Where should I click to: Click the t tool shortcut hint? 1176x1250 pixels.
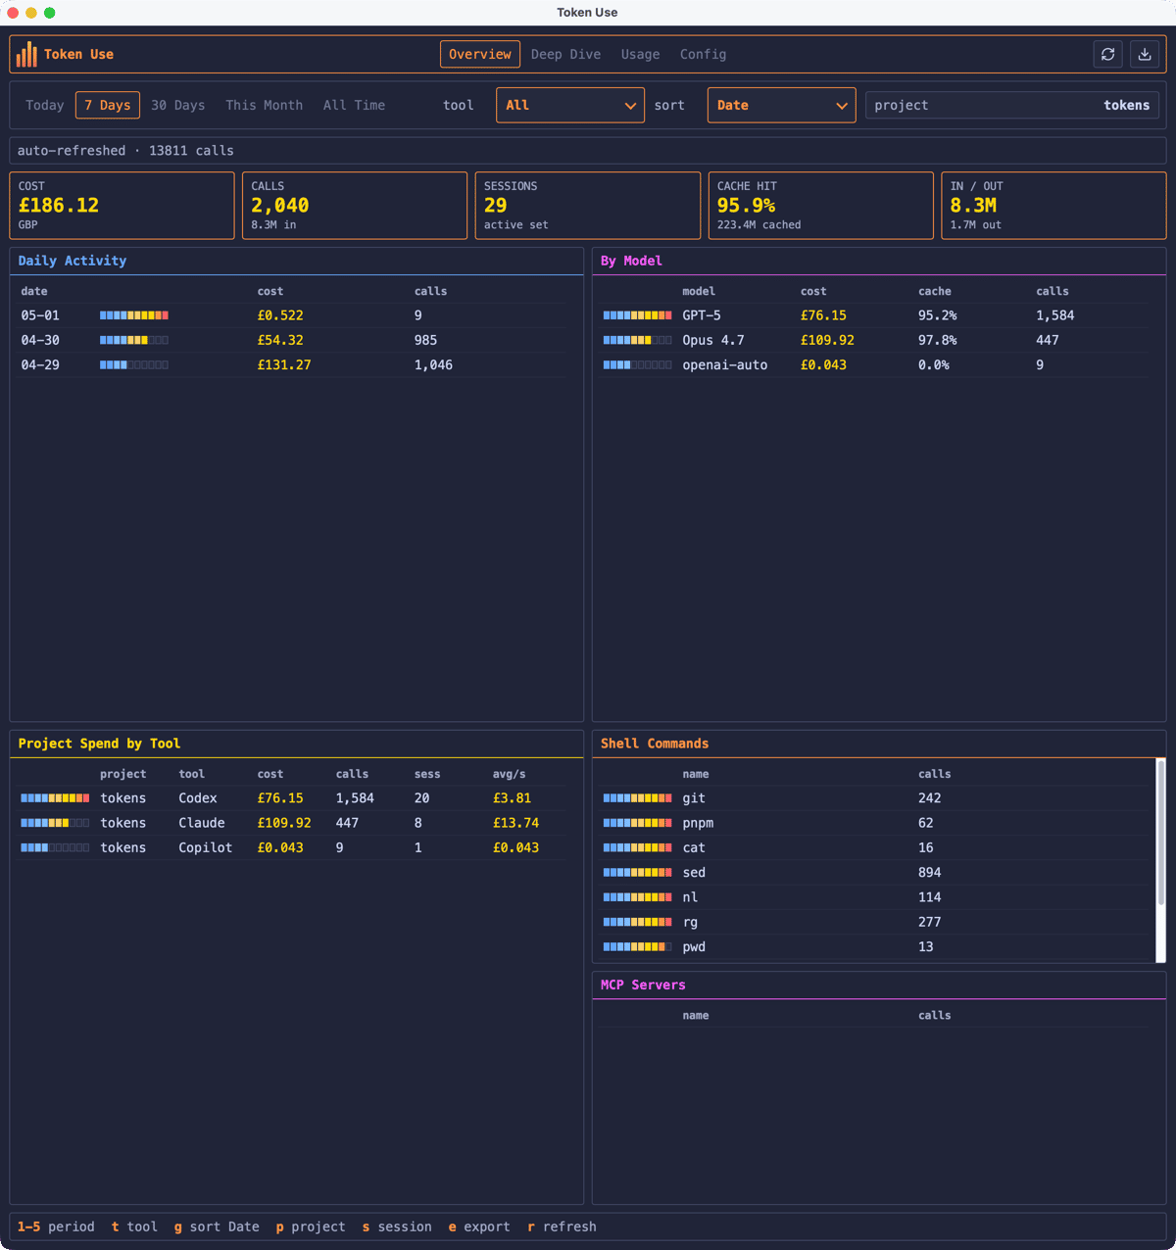coord(134,1226)
